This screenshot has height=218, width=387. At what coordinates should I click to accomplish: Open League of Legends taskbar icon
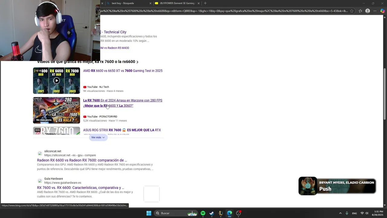(x=221, y=213)
